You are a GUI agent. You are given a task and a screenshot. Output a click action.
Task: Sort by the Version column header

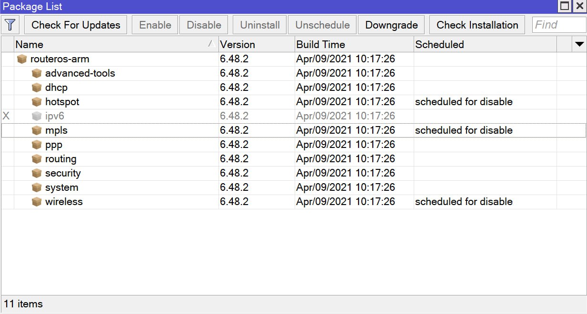[257, 44]
